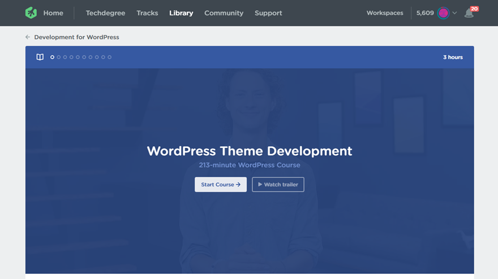This screenshot has height=279, width=498.
Task: Return to Development for WordPress track
Action: pos(76,37)
